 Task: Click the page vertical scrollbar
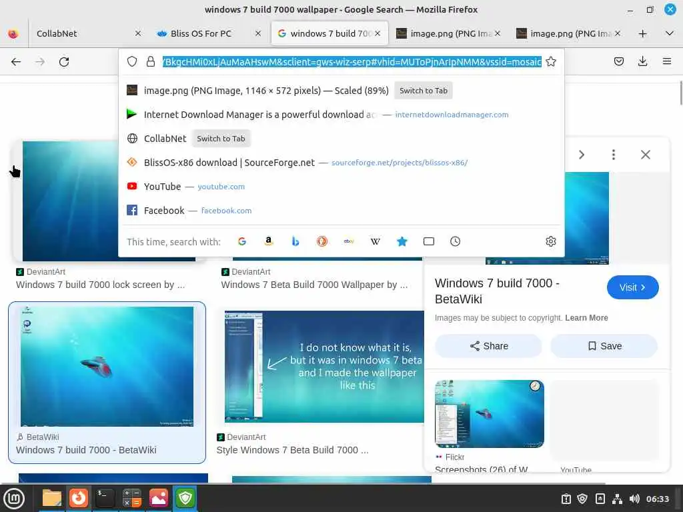tap(681, 93)
